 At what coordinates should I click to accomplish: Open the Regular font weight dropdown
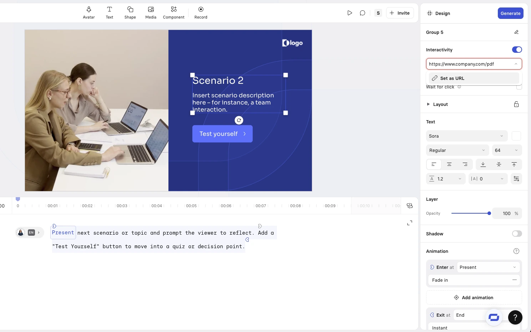point(457,150)
